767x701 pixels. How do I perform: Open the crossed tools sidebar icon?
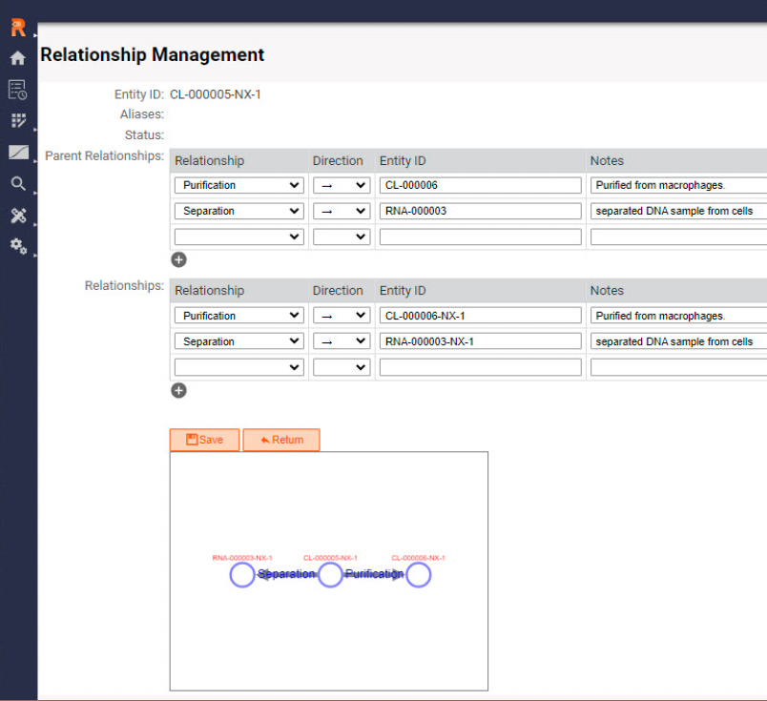pyautogui.click(x=18, y=216)
